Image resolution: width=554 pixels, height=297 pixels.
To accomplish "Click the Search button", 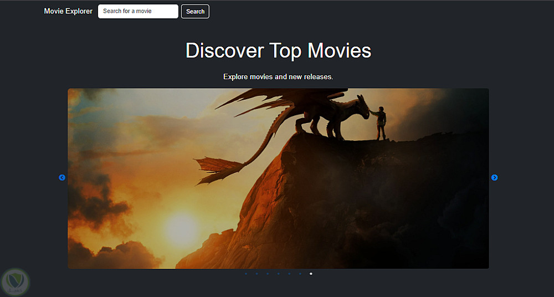I will (x=196, y=11).
